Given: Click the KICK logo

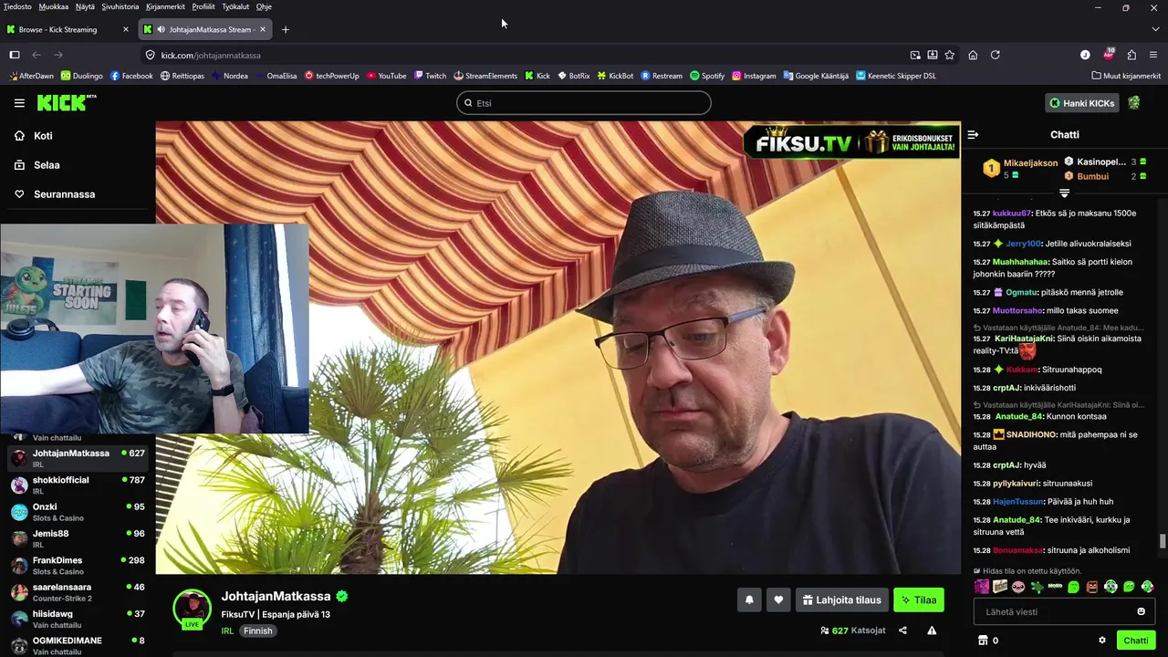Looking at the screenshot, I should click(67, 102).
